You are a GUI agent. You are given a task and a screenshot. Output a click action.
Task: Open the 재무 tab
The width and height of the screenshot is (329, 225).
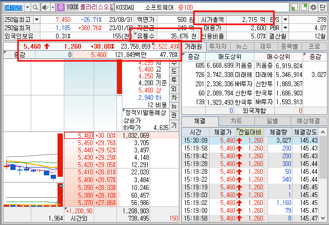pos(266,46)
